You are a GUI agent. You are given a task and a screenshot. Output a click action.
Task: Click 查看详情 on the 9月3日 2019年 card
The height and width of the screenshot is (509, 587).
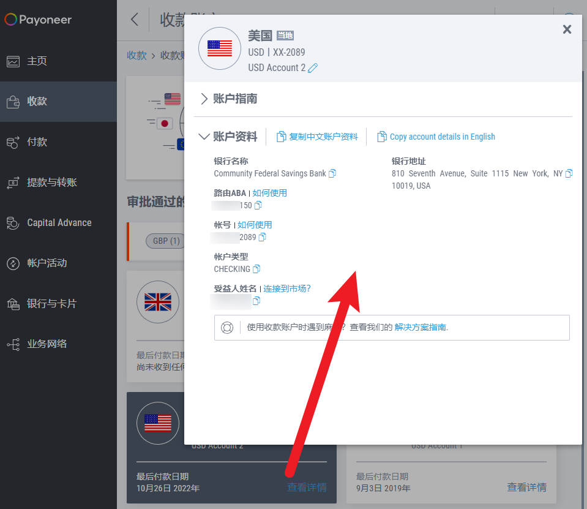pyautogui.click(x=526, y=488)
